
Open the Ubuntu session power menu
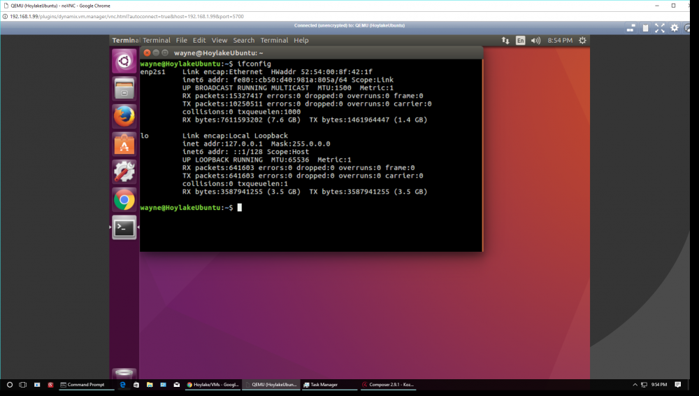coord(582,40)
